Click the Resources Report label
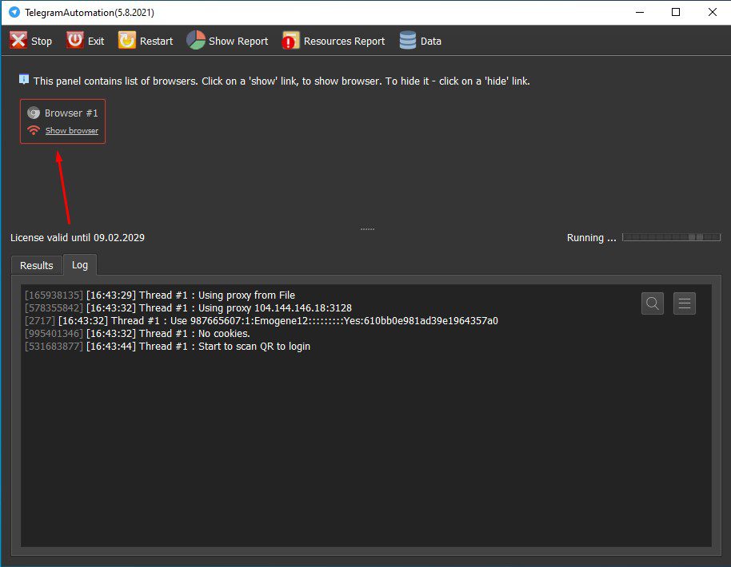731x567 pixels. [x=344, y=41]
